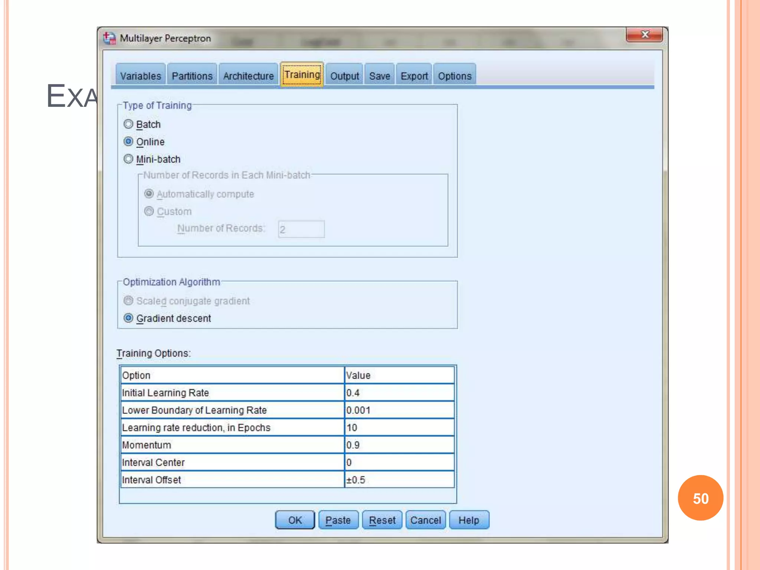Screen dimensions: 760x570
Task: Edit the Interval Center value 0
Action: point(399,462)
